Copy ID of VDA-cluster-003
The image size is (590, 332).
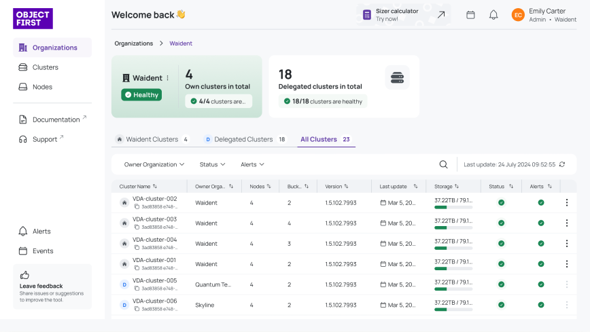[x=137, y=227]
